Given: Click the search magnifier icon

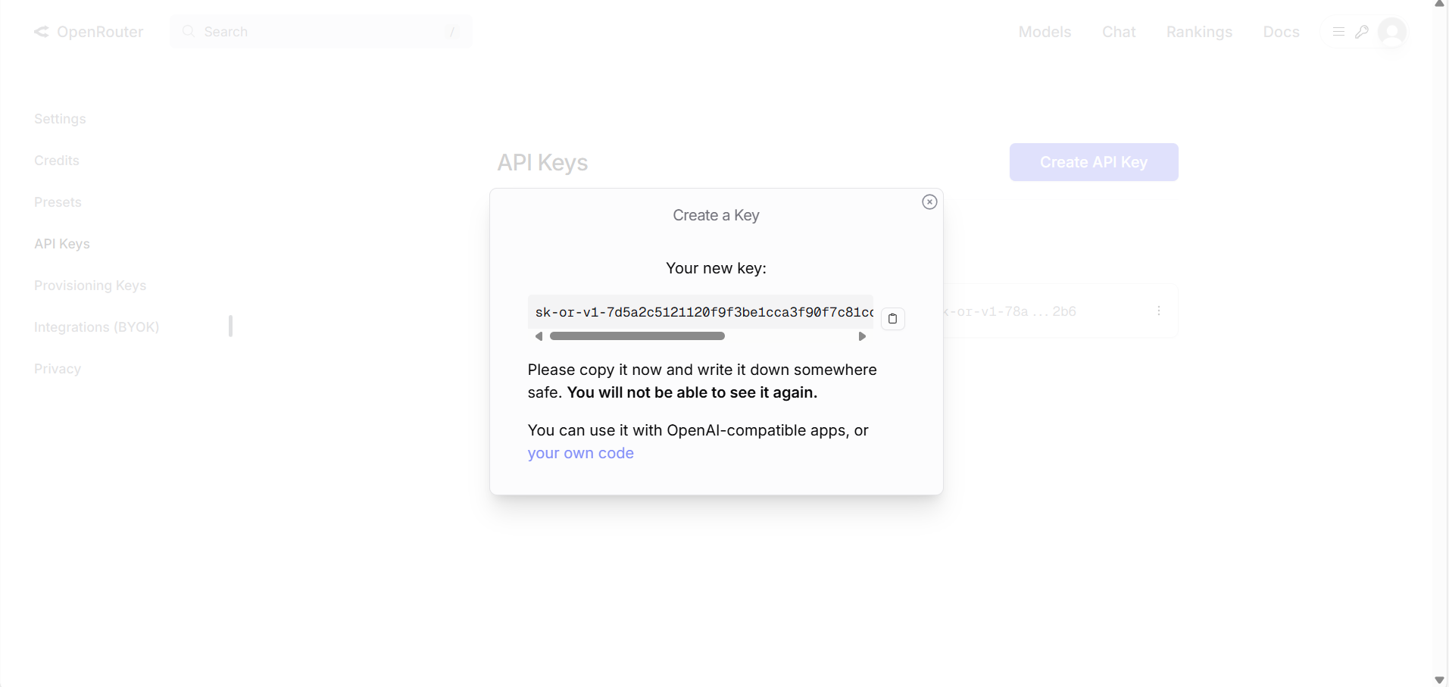Looking at the screenshot, I should (x=189, y=32).
